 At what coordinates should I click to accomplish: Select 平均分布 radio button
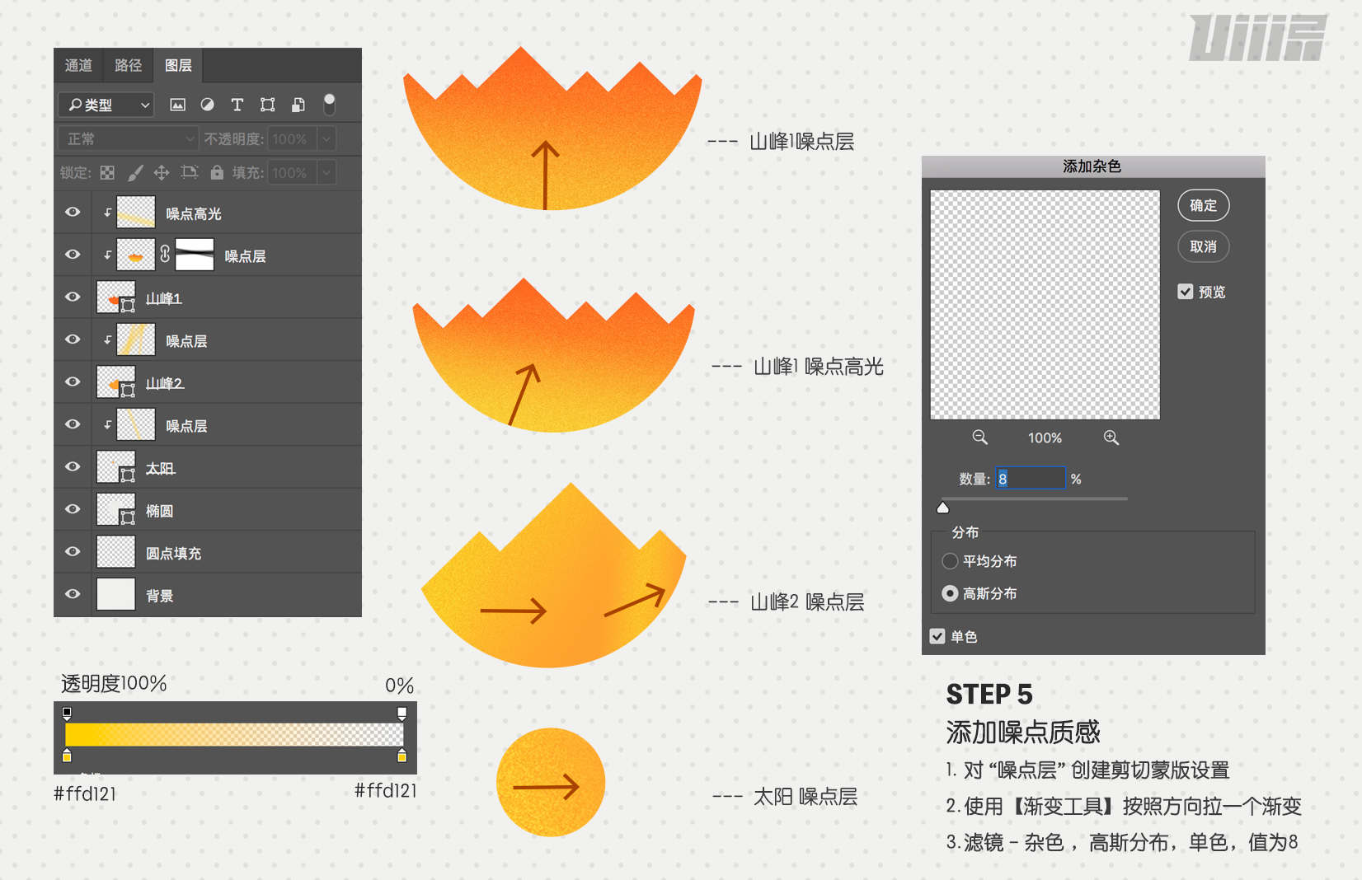coord(950,561)
